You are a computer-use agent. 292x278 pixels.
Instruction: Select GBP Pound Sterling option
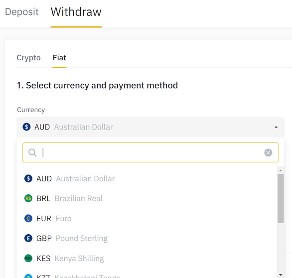coord(149,238)
